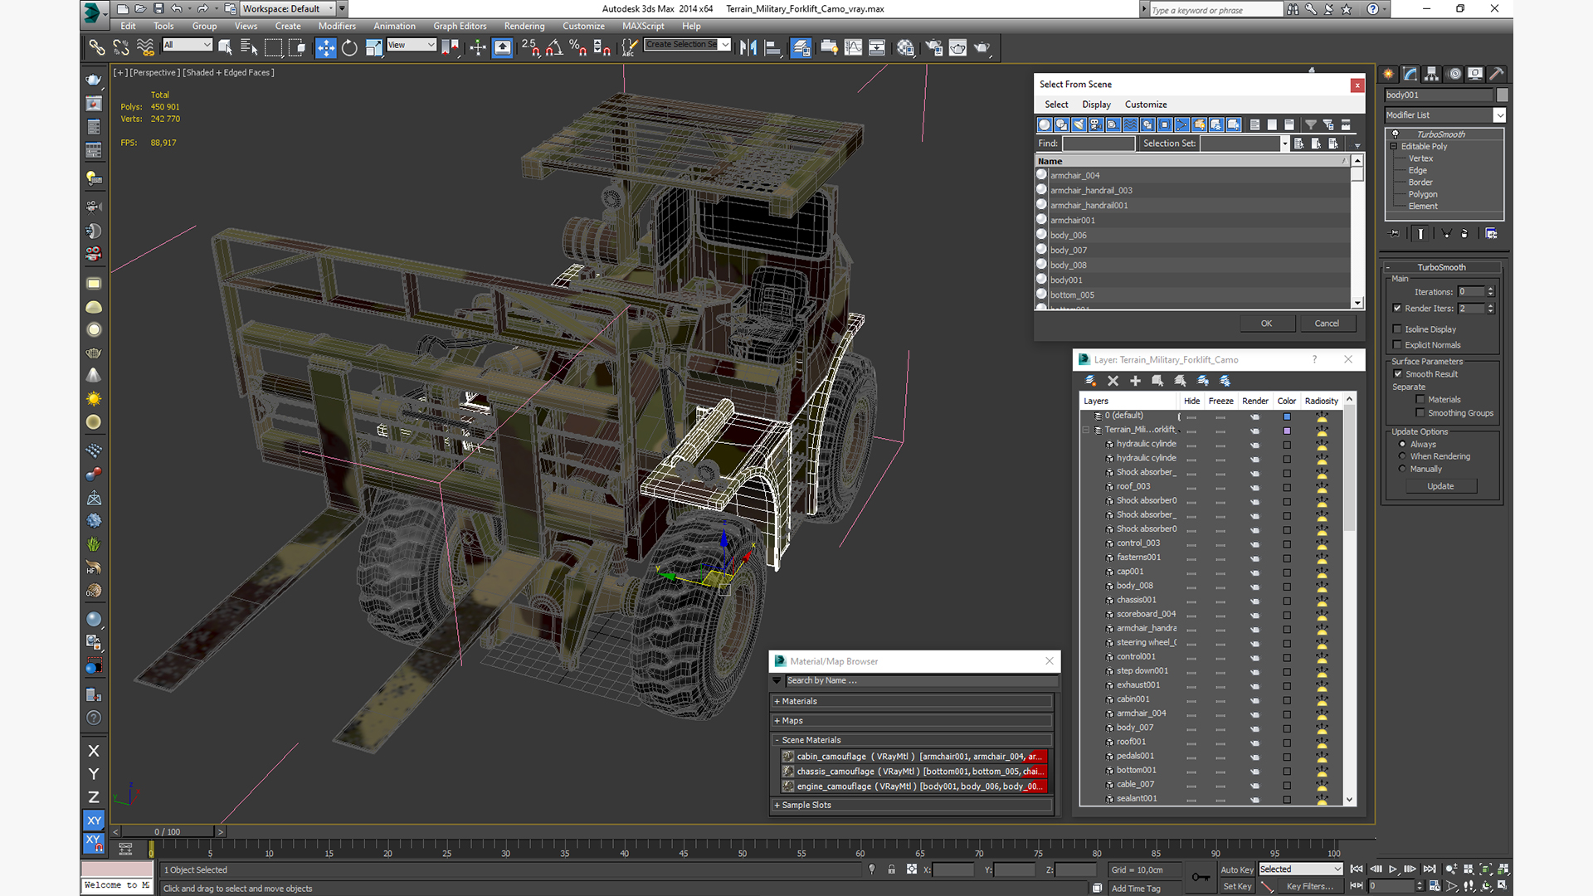Select the Always update option
Image resolution: width=1593 pixels, height=896 pixels.
point(1403,445)
